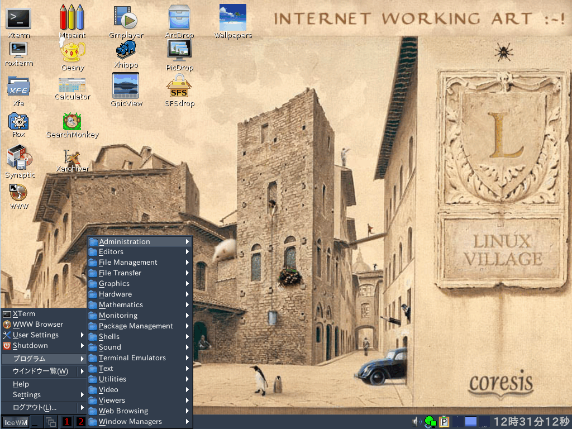The image size is (572, 429).
Task: Open Package Management submenu
Action: click(x=140, y=326)
